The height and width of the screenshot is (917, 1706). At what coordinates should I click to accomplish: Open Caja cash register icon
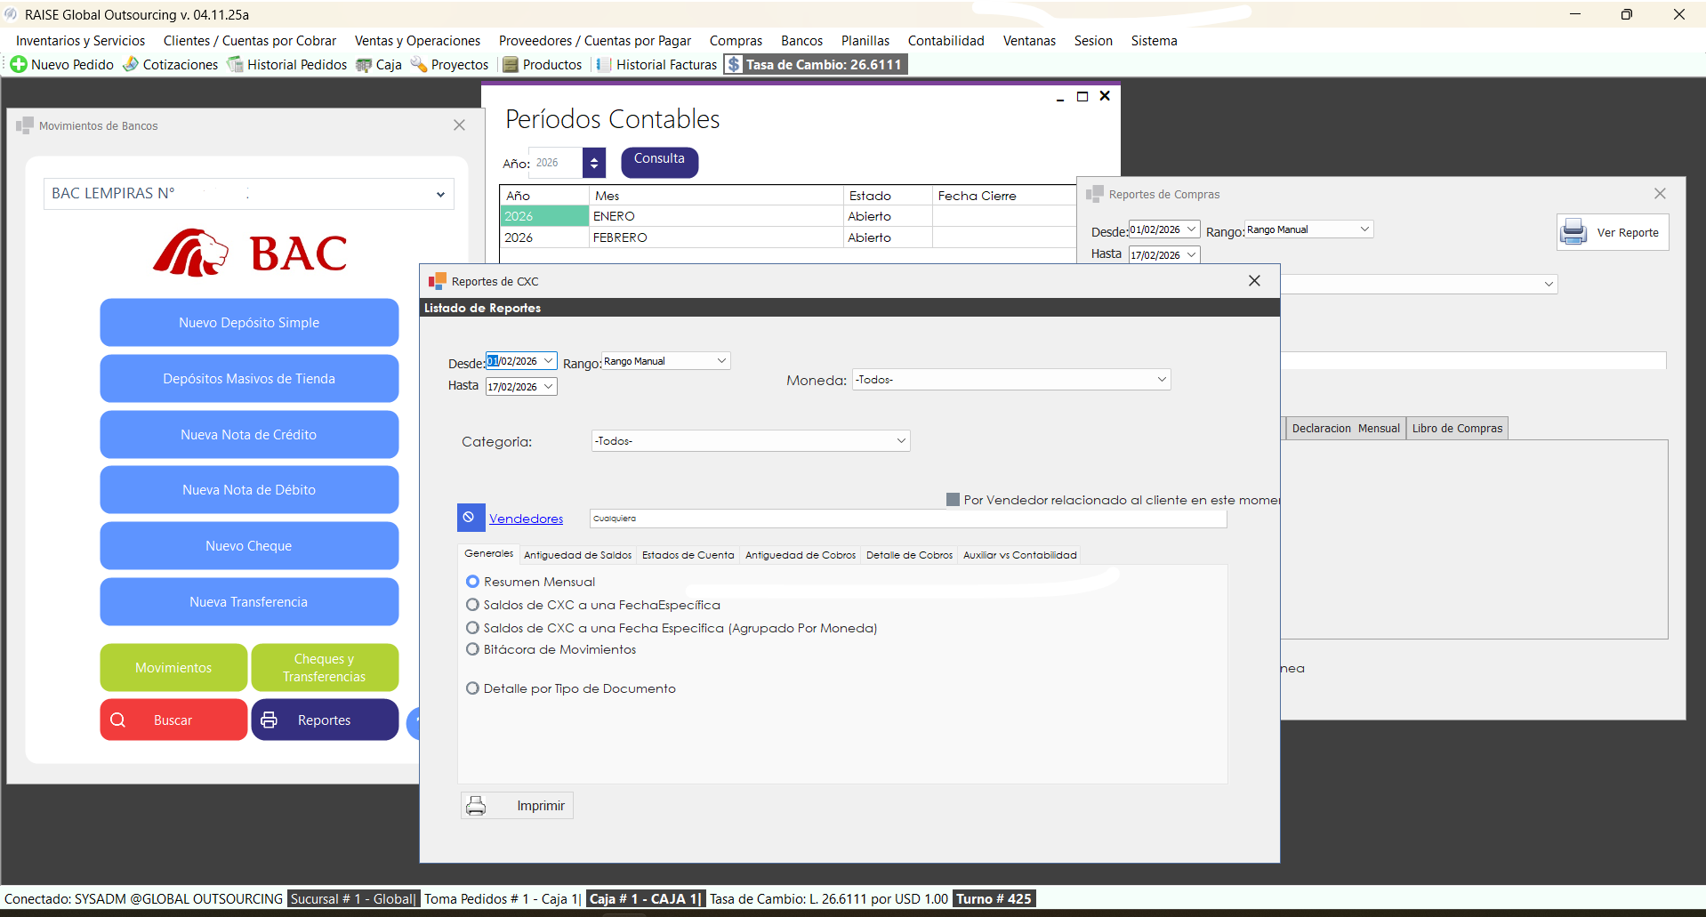[364, 65]
